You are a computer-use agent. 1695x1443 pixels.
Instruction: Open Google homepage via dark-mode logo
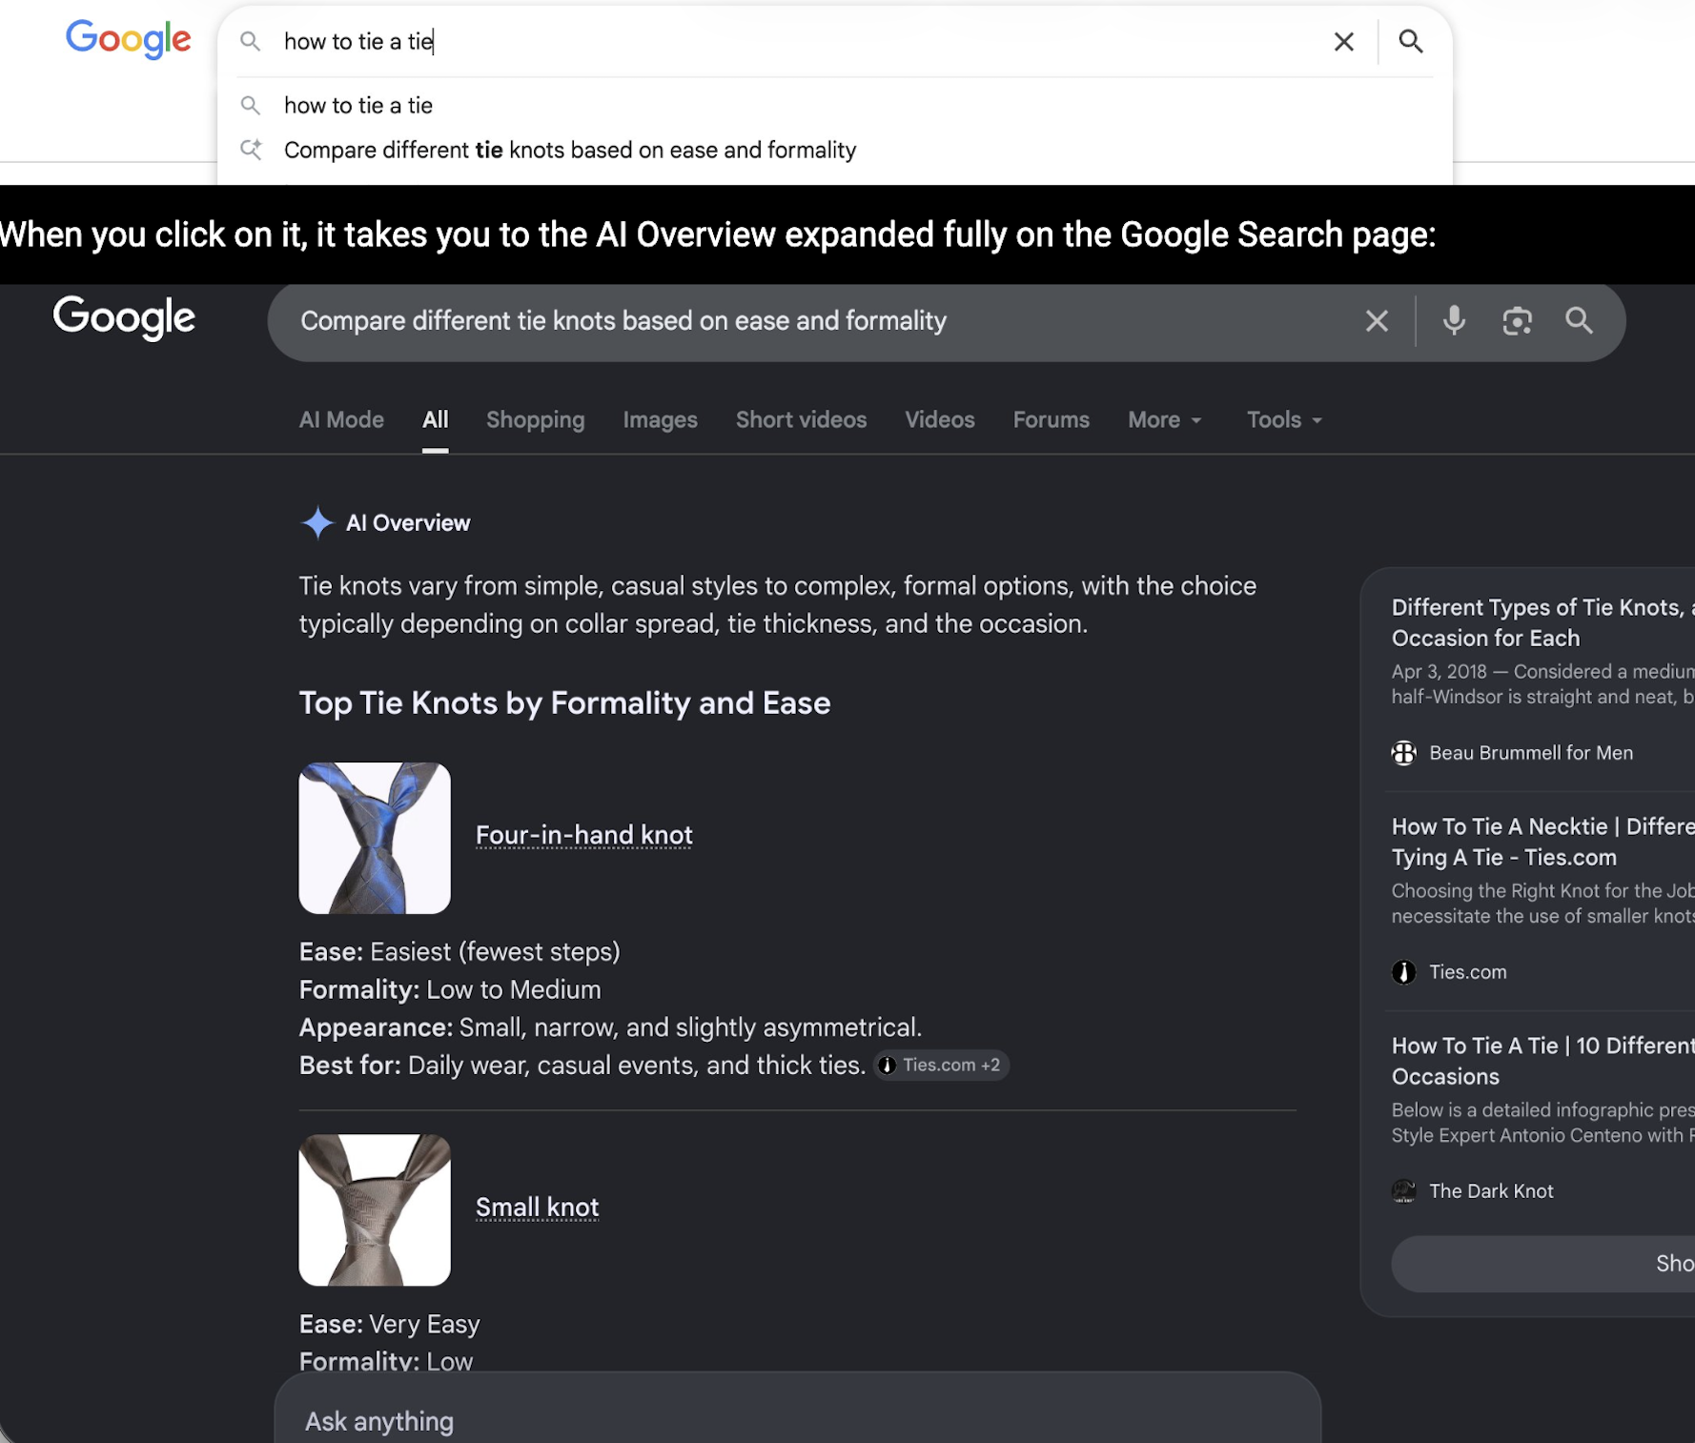tap(125, 317)
